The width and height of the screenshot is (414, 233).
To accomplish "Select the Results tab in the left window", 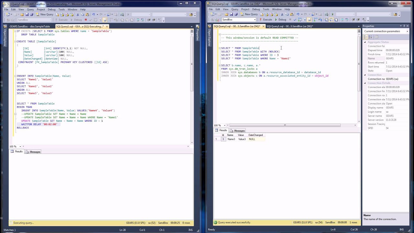I will point(17,152).
